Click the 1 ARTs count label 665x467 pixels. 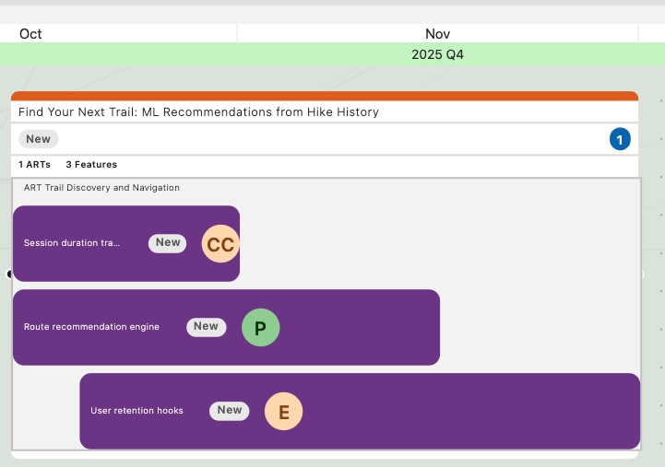click(x=34, y=165)
